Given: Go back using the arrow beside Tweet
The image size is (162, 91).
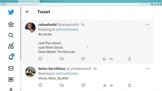Looking at the screenshot, I should [27, 12].
